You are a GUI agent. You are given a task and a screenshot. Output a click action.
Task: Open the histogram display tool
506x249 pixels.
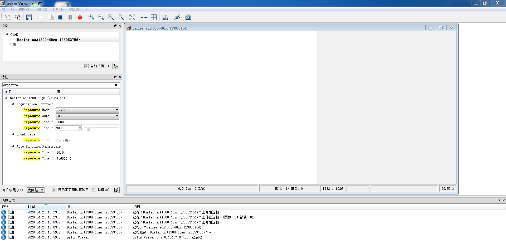tap(165, 17)
